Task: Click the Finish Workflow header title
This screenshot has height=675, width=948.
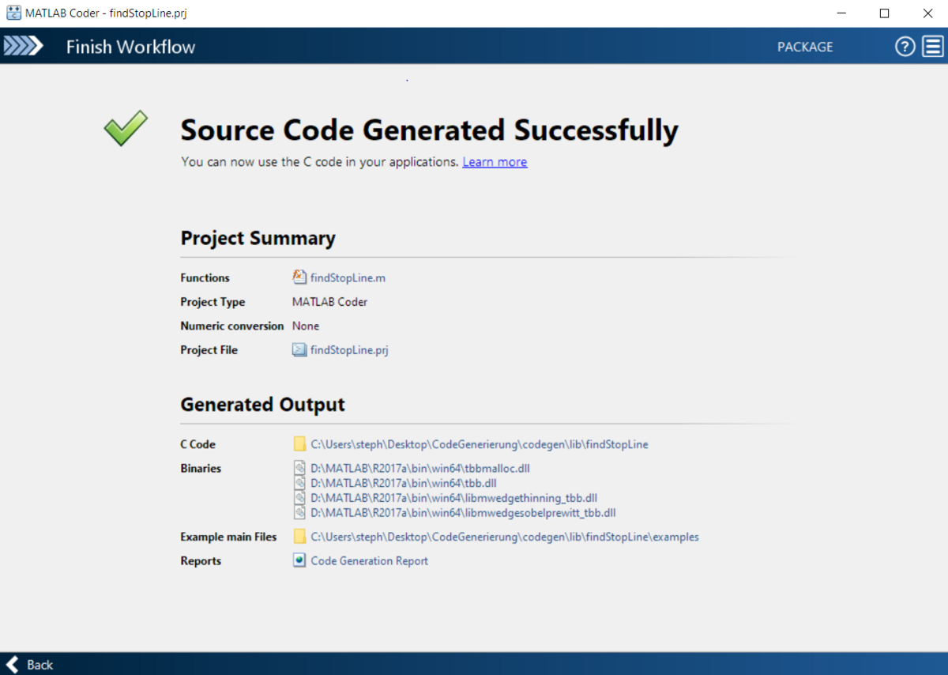Action: pyautogui.click(x=130, y=47)
